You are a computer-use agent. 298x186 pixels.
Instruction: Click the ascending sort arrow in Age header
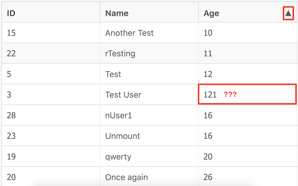click(x=288, y=13)
